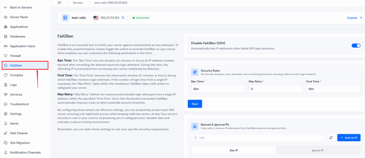Click the Disk Cleaner broom icon
Screen dimensions: 365x158
click(5, 133)
